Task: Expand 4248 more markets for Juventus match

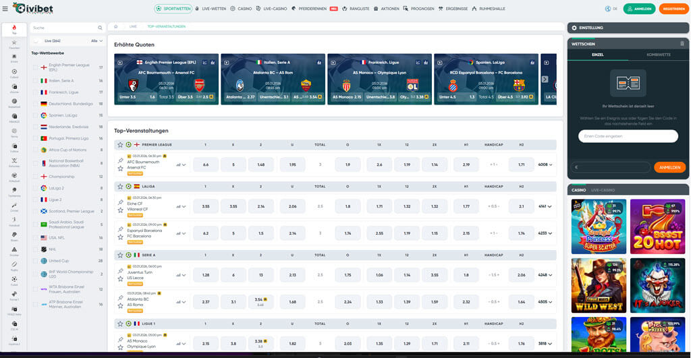Action: click(x=545, y=275)
